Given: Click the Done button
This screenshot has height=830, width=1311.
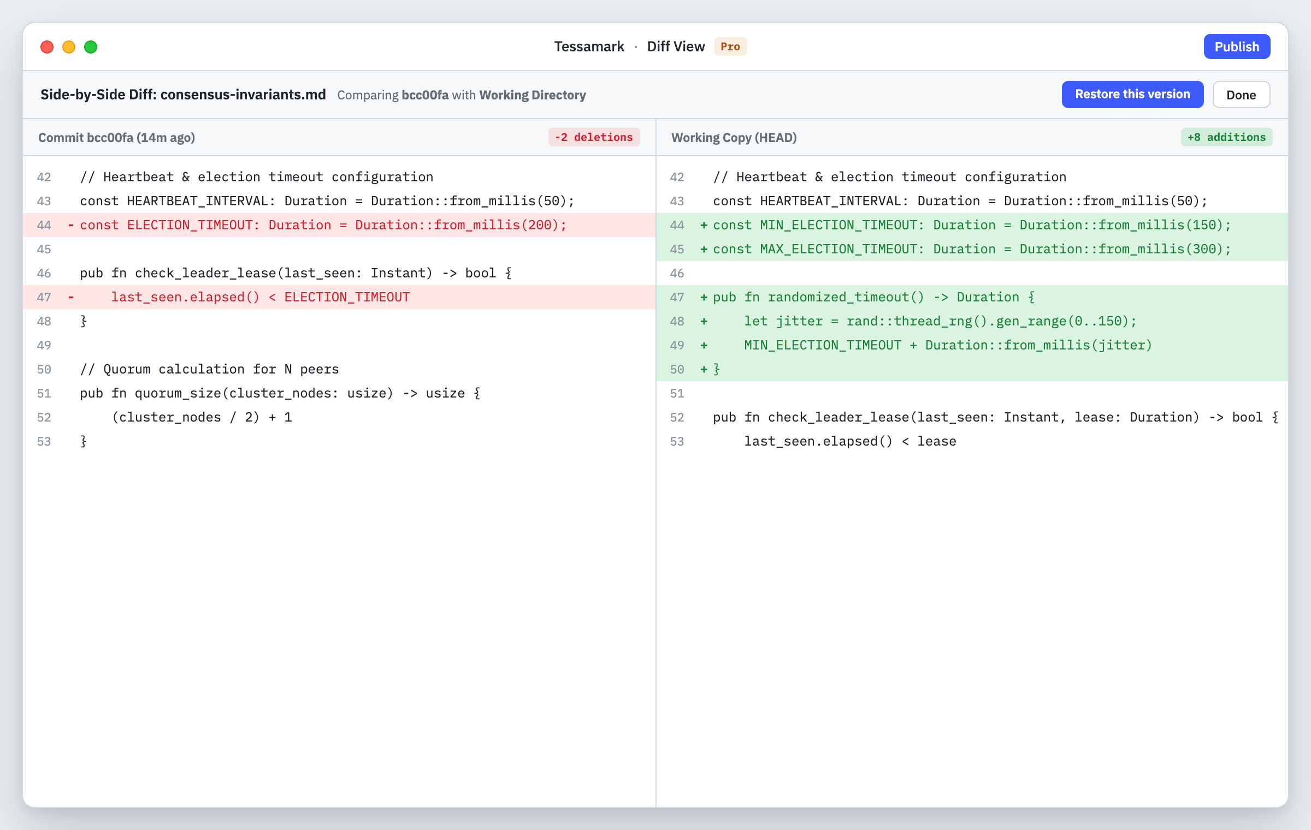Looking at the screenshot, I should click(x=1241, y=94).
